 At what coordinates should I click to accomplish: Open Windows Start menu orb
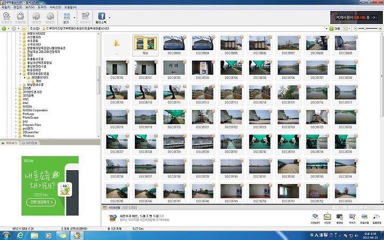click(6, 235)
